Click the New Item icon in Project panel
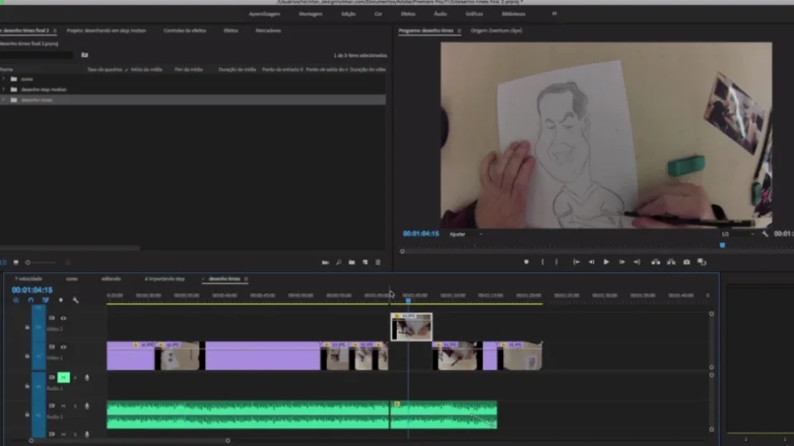The height and width of the screenshot is (446, 794). pos(365,263)
